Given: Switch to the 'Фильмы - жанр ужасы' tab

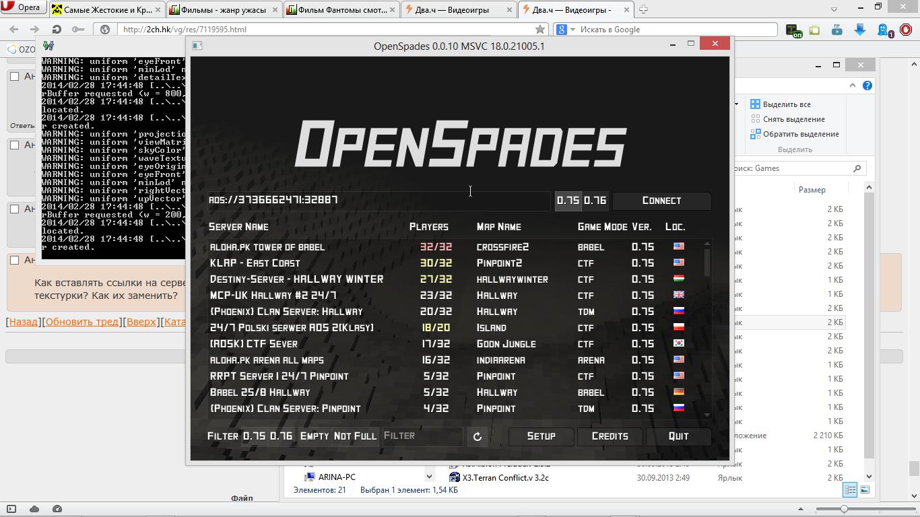Looking at the screenshot, I should click(224, 9).
